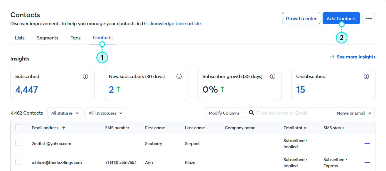Click the Company name column header
Image resolution: width=386 pixels, height=171 pixels.
240,128
